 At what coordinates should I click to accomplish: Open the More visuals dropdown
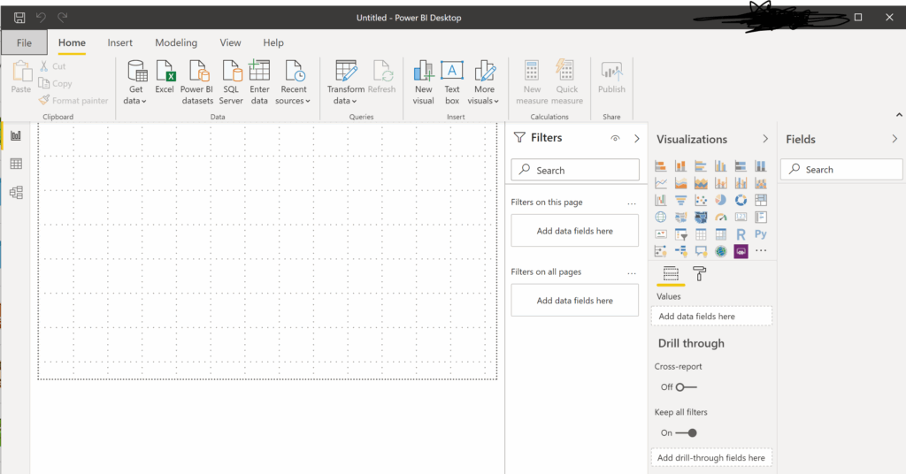pos(484,82)
